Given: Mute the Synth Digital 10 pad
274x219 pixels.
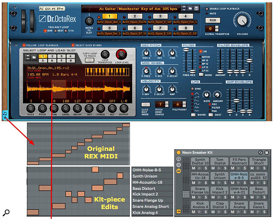Looking at the screenshot, I should [x=194, y=168].
